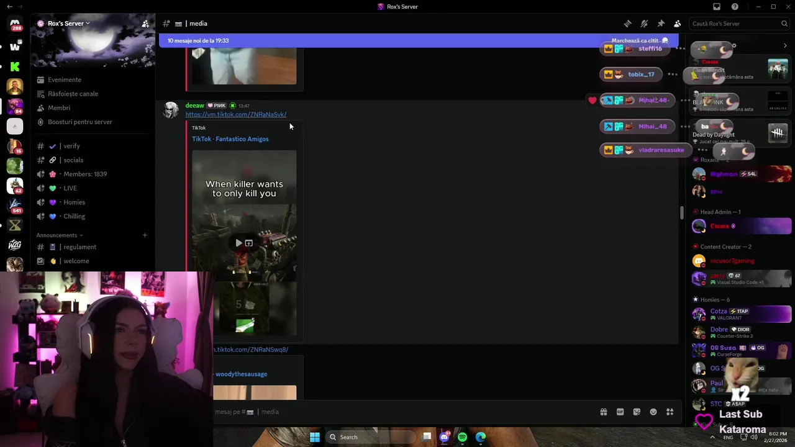Open the TikTok · Fantastico Amigos link
This screenshot has width=795, height=447.
tap(230, 139)
